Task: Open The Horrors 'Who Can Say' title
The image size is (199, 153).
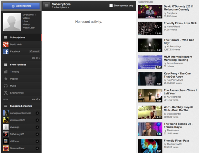Action: click(x=179, y=41)
